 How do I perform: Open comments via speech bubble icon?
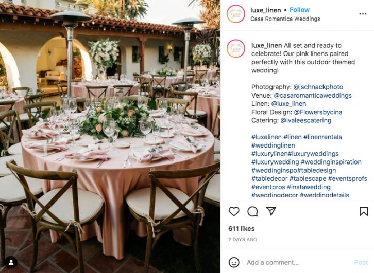pyautogui.click(x=252, y=211)
